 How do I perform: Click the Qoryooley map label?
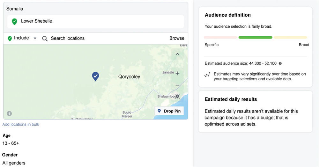coord(129,77)
